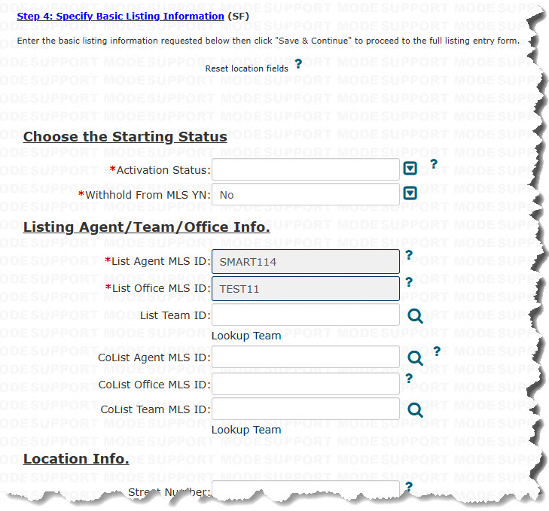Expand the Withhold From MLS YN dropdown arrow
This screenshot has height=511, width=549.
coord(410,193)
